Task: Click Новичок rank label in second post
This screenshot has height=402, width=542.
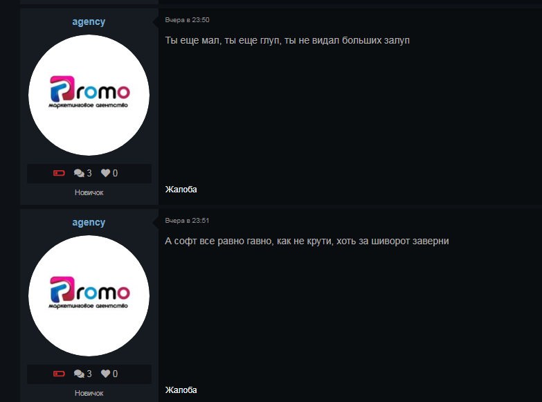Action: [x=89, y=393]
